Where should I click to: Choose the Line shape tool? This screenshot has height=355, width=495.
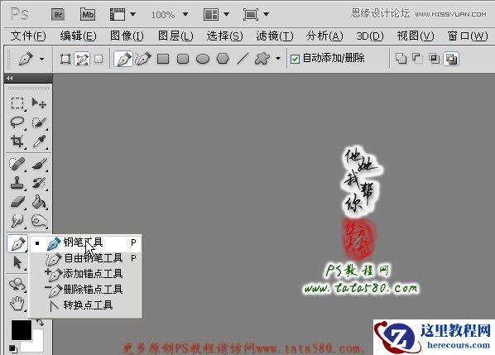[243, 59]
